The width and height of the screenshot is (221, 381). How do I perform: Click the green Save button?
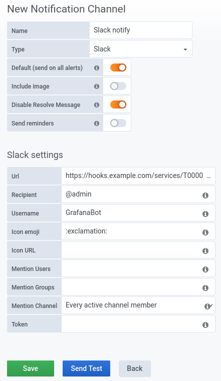31,368
